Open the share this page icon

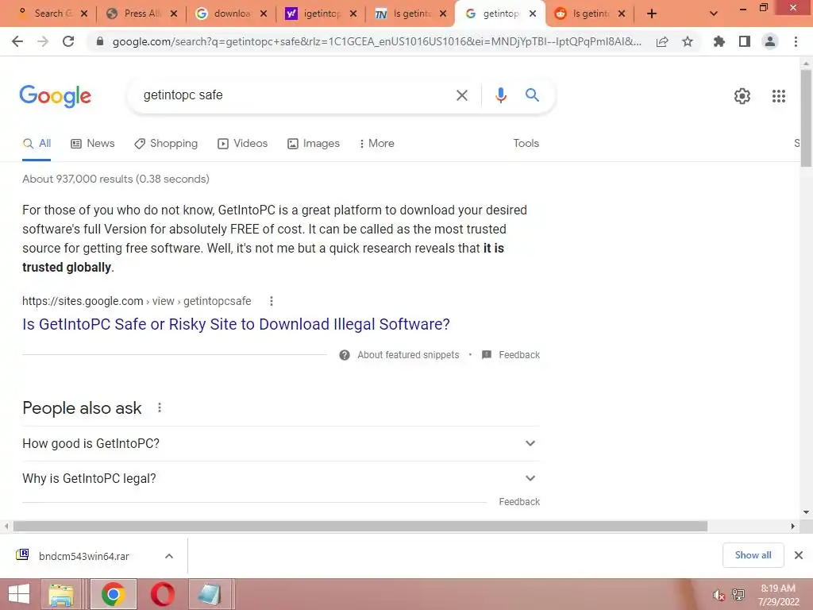(x=662, y=42)
